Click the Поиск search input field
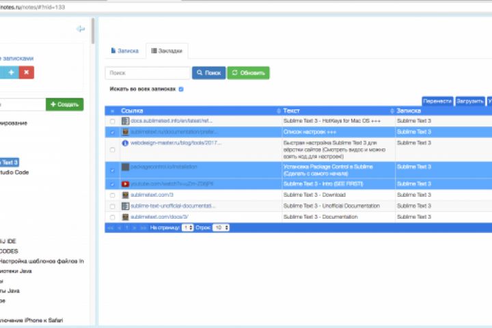Viewport: 492px width, 328px height. [148, 73]
